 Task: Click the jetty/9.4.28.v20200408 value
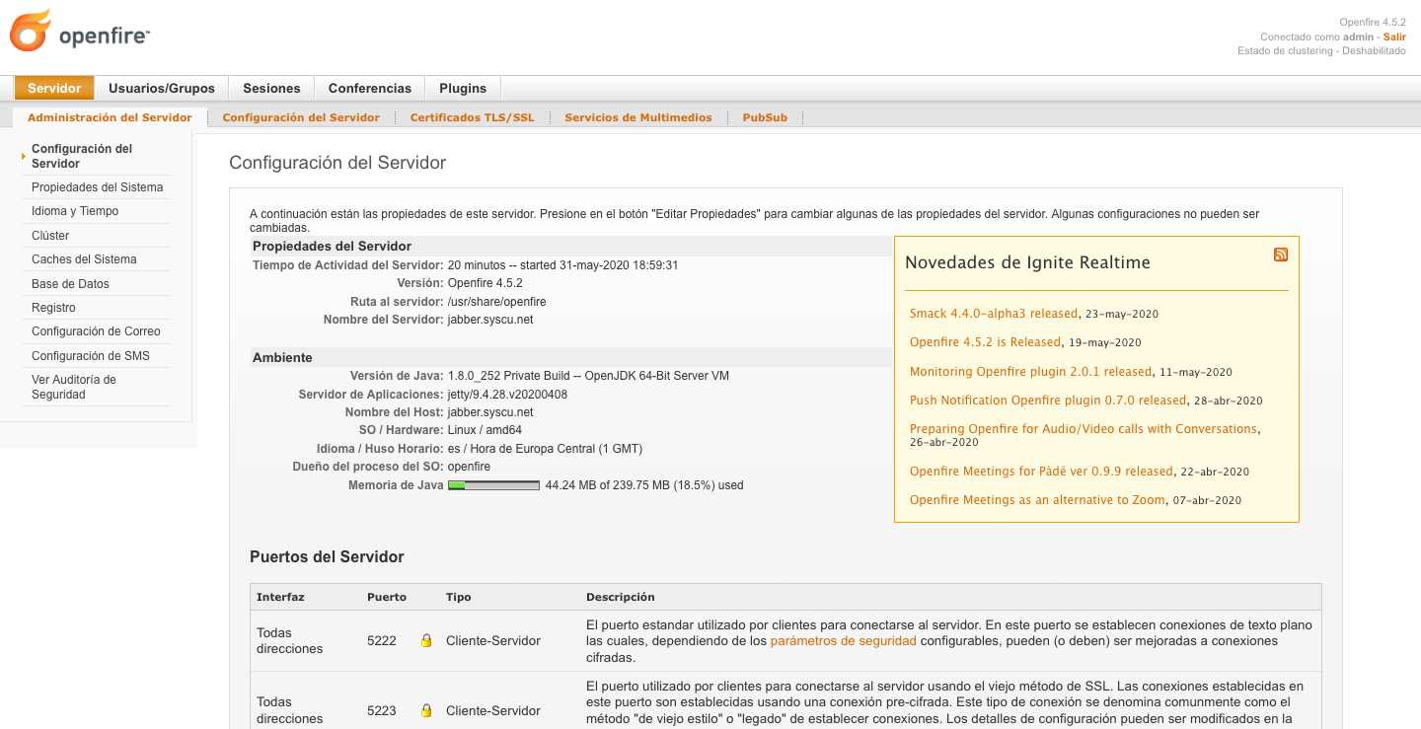507,395
